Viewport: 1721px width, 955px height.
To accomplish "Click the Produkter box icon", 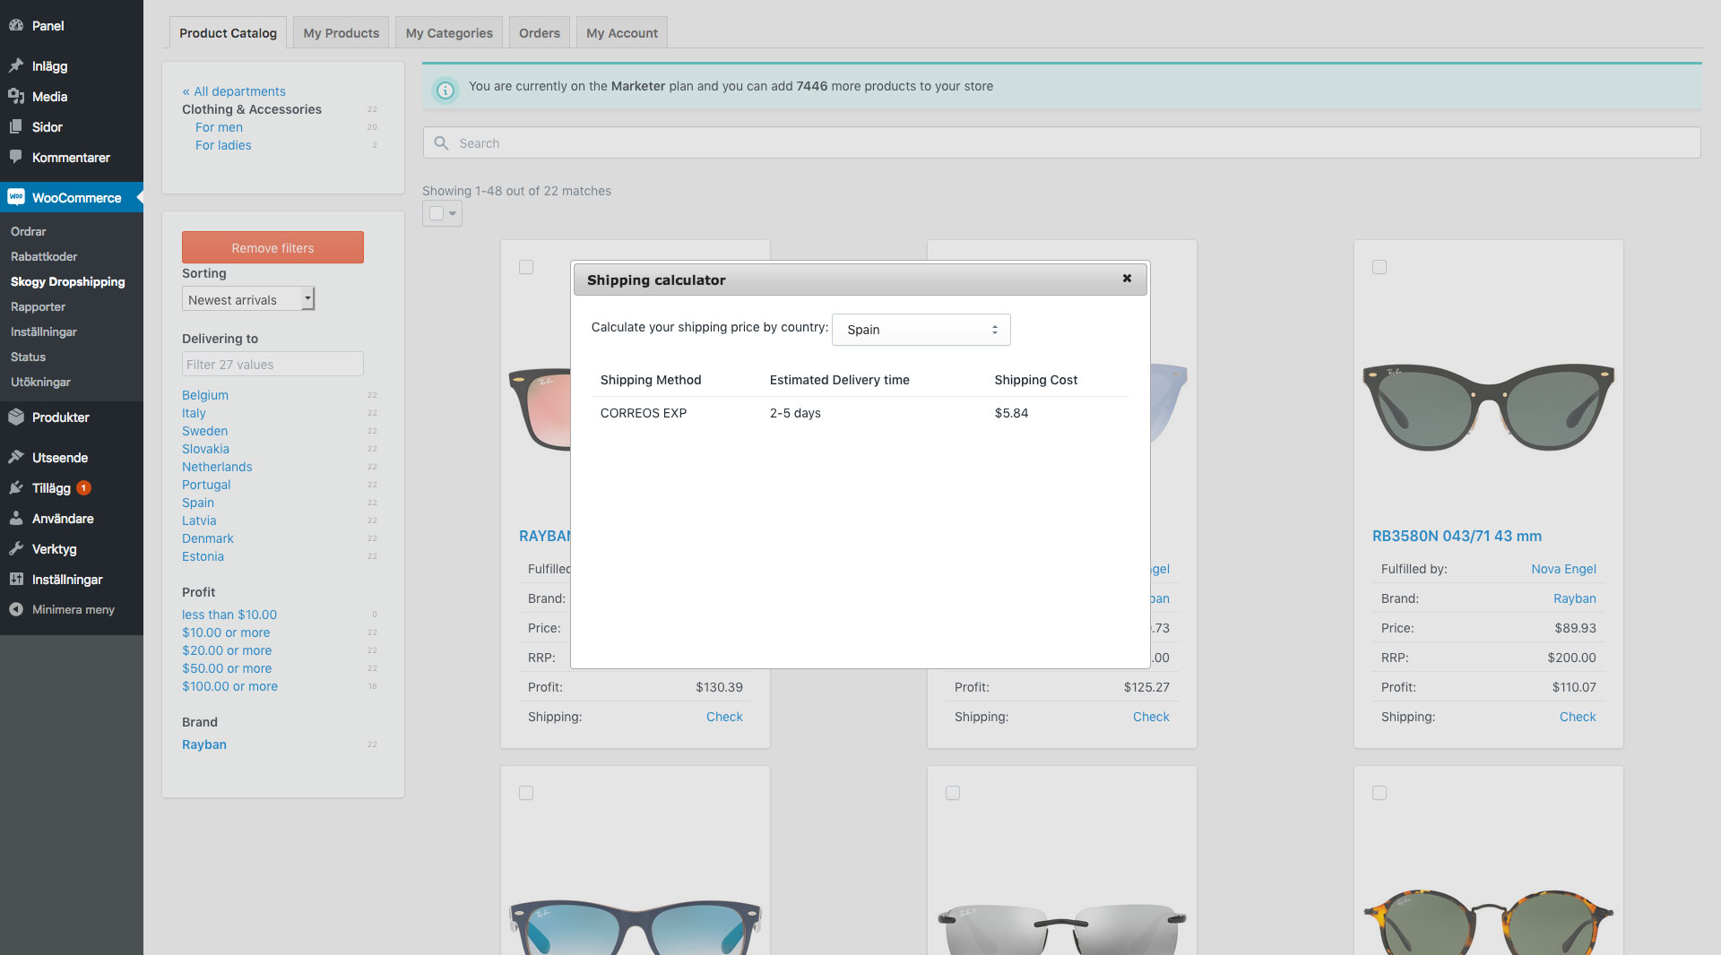I will (16, 417).
